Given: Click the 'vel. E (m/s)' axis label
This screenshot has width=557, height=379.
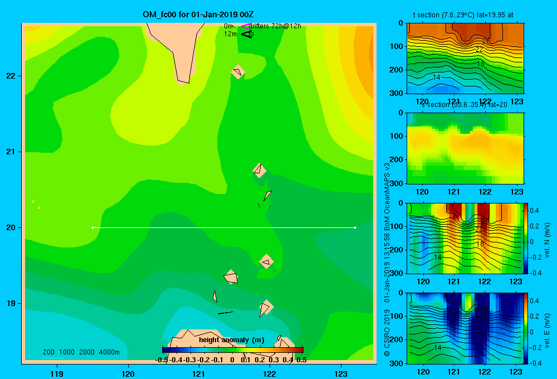Looking at the screenshot, I should coord(547,331).
